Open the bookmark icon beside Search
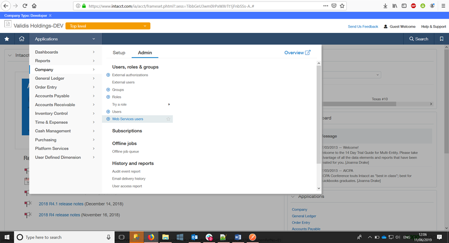Viewport: 449px width, 243px height. click(441, 39)
